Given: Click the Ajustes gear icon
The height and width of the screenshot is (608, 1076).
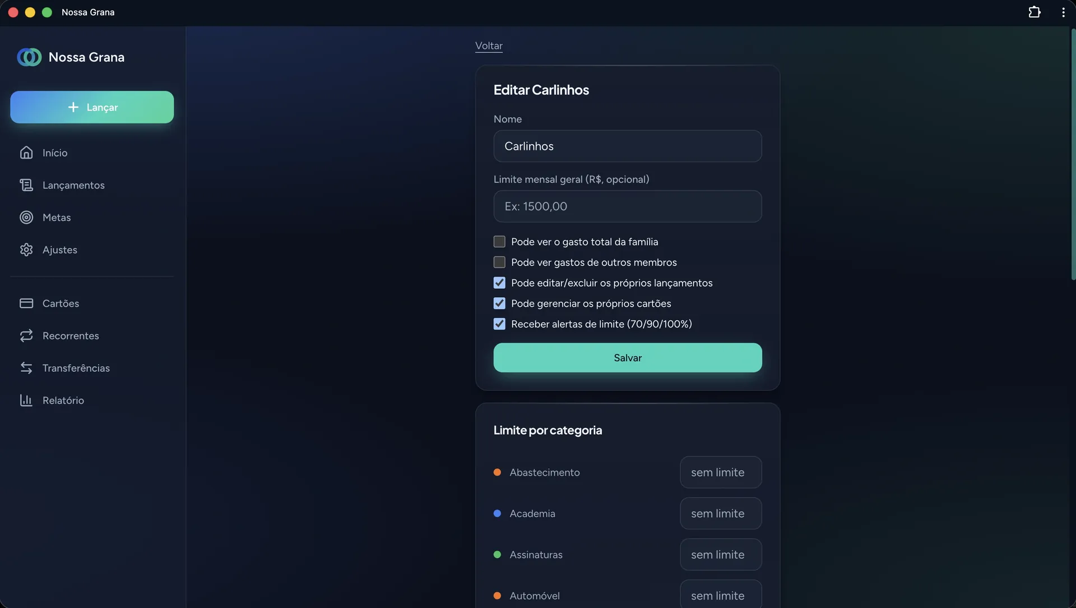Looking at the screenshot, I should (x=26, y=250).
